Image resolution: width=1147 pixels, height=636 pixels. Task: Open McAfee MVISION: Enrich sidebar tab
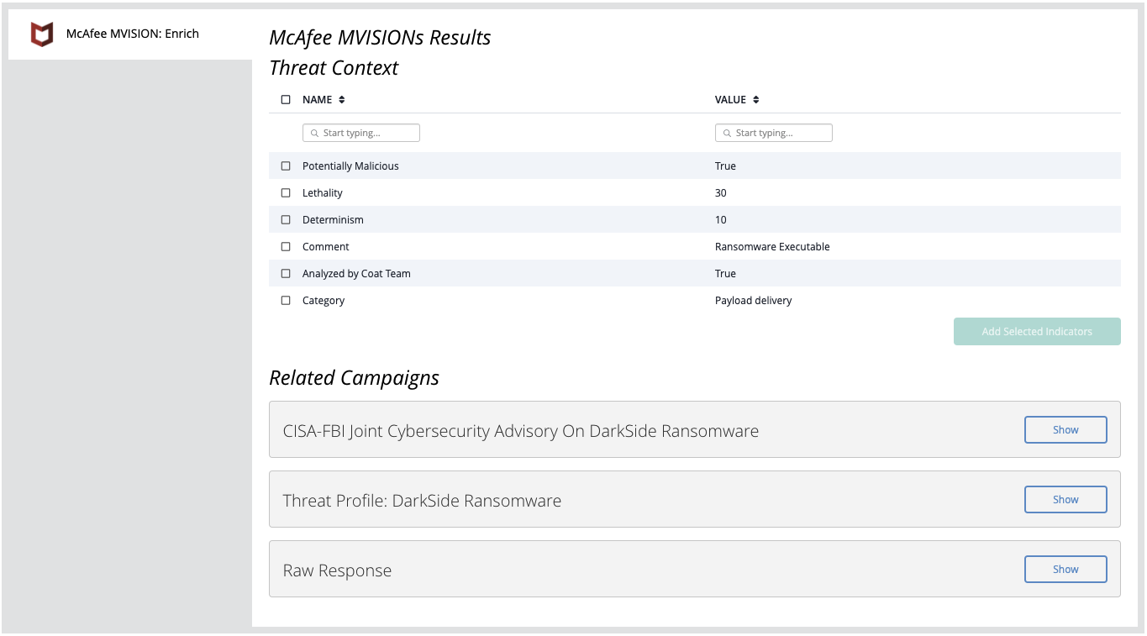tap(130, 34)
